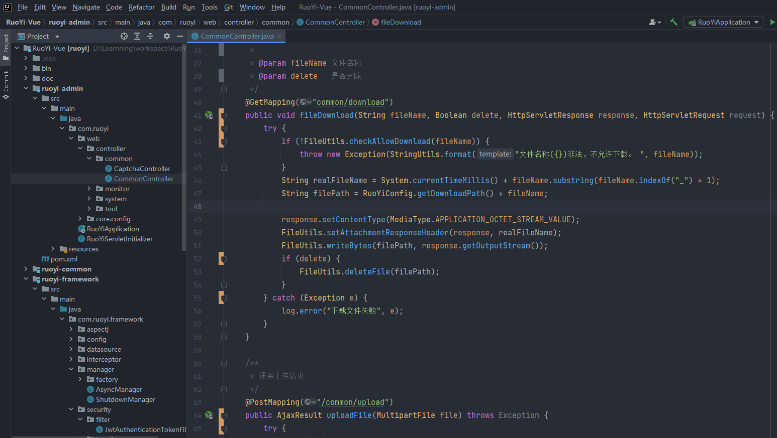Close the CommonController.java editor tab
777x438 pixels.
point(279,36)
